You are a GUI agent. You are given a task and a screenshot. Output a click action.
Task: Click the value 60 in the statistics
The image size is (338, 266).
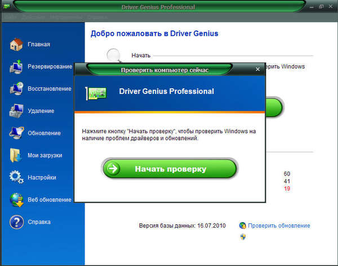click(x=287, y=174)
